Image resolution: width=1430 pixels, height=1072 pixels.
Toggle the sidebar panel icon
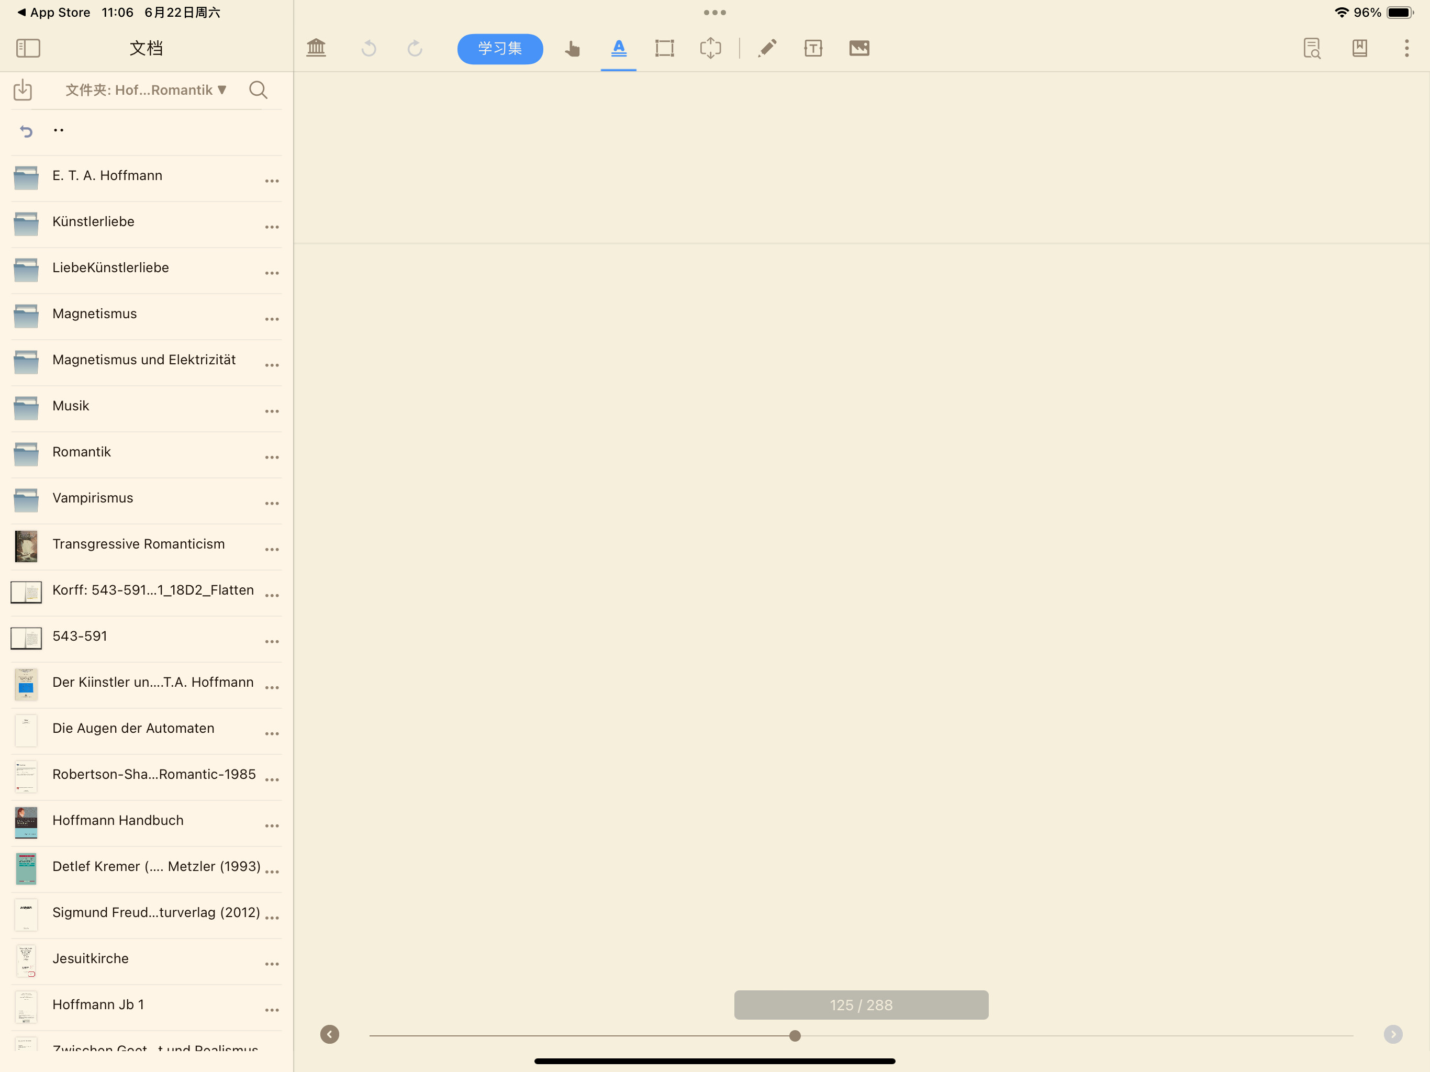[x=28, y=48]
